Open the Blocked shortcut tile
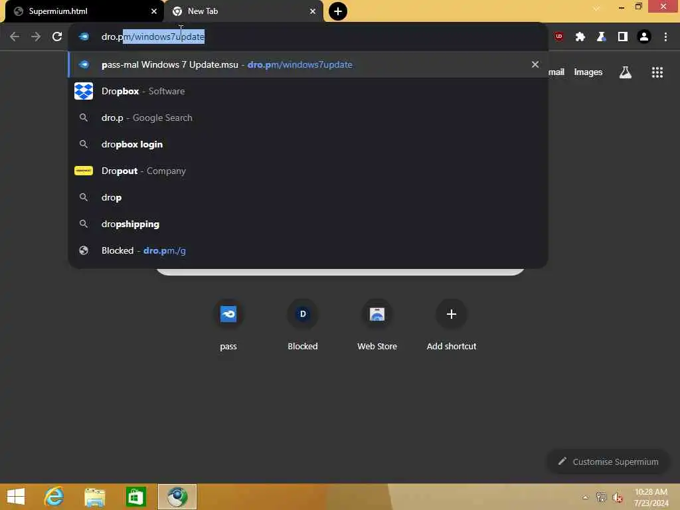Image resolution: width=680 pixels, height=510 pixels. [x=303, y=324]
